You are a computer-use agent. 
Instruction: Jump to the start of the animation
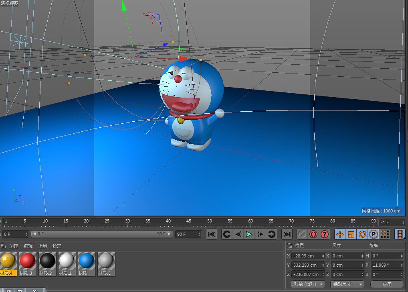click(212, 234)
